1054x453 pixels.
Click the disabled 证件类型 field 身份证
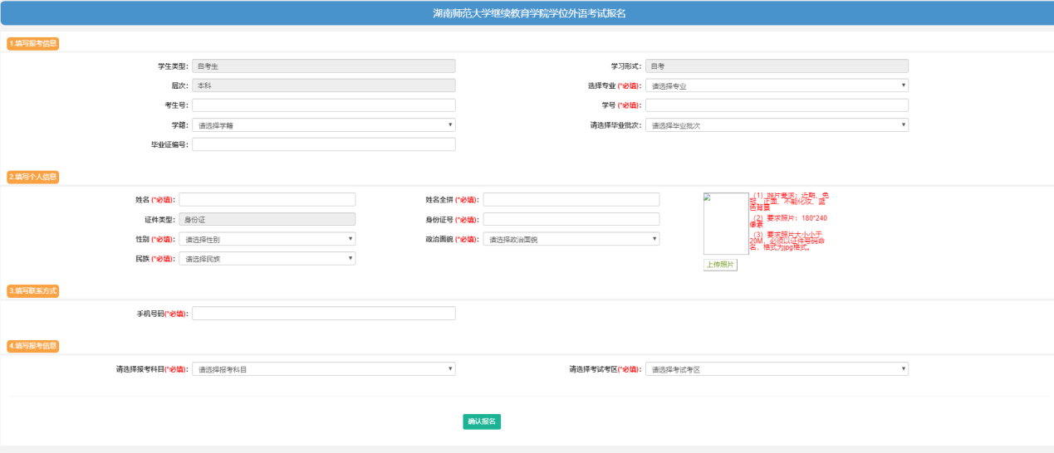[267, 219]
